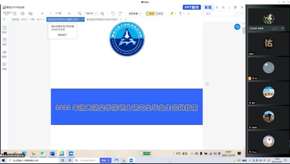
Task: Expand the highlighter color dropdown arrow
Action: (175, 14)
